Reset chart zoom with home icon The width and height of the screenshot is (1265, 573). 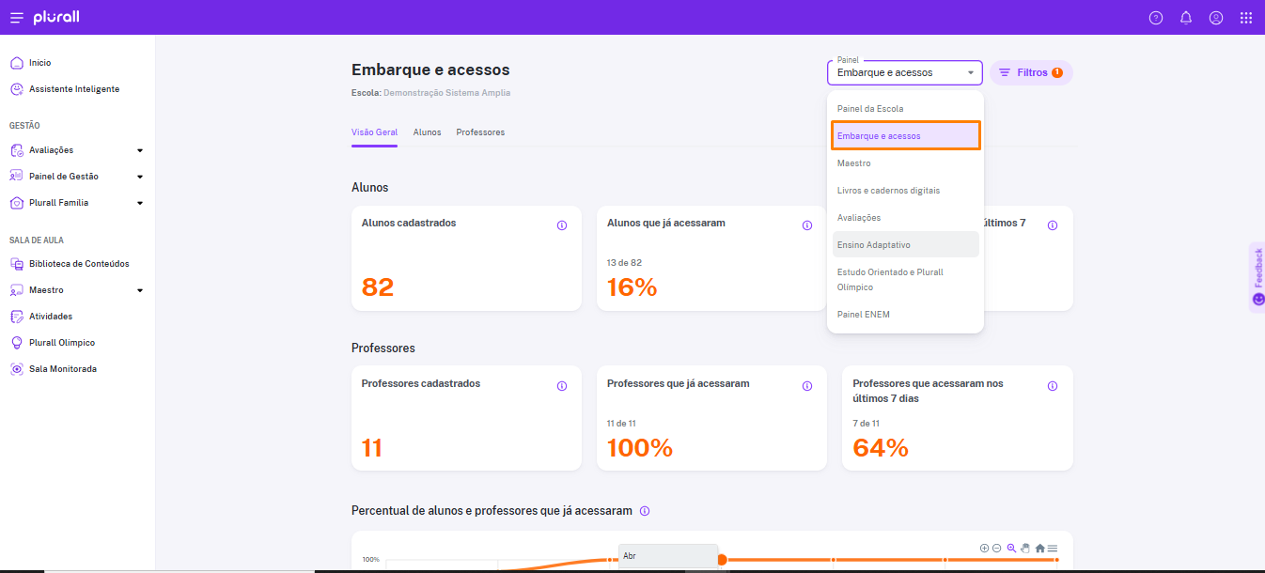click(x=1039, y=548)
